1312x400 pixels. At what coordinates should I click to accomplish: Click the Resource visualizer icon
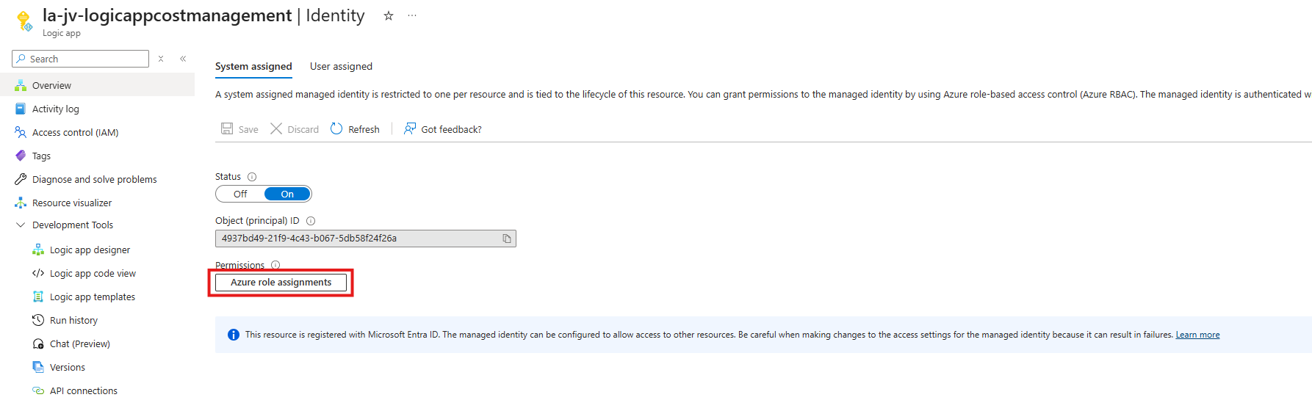click(x=21, y=203)
